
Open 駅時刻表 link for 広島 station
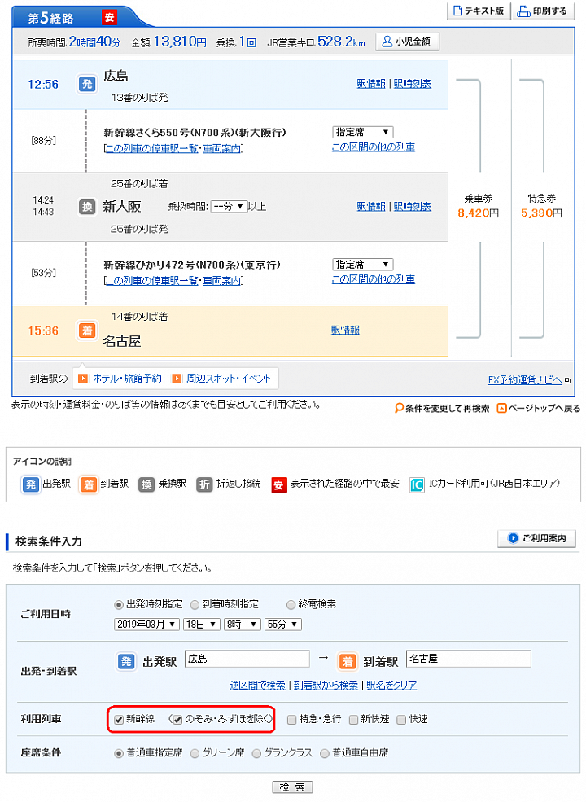[x=412, y=83]
